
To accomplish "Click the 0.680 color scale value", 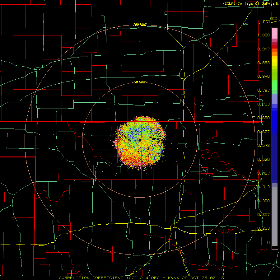I will 264,118.
